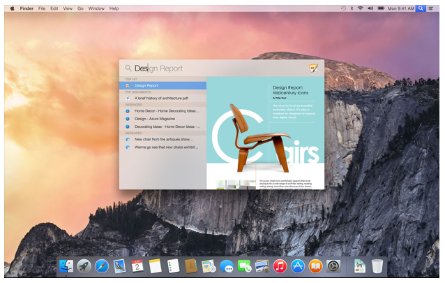Open iTunes music icon in Dock
This screenshot has height=283, width=445.
[280, 266]
